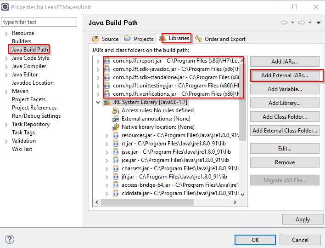Screen dimensions: 325x248
Task: Click the forward navigation arrow icon
Action: [x=302, y=23]
